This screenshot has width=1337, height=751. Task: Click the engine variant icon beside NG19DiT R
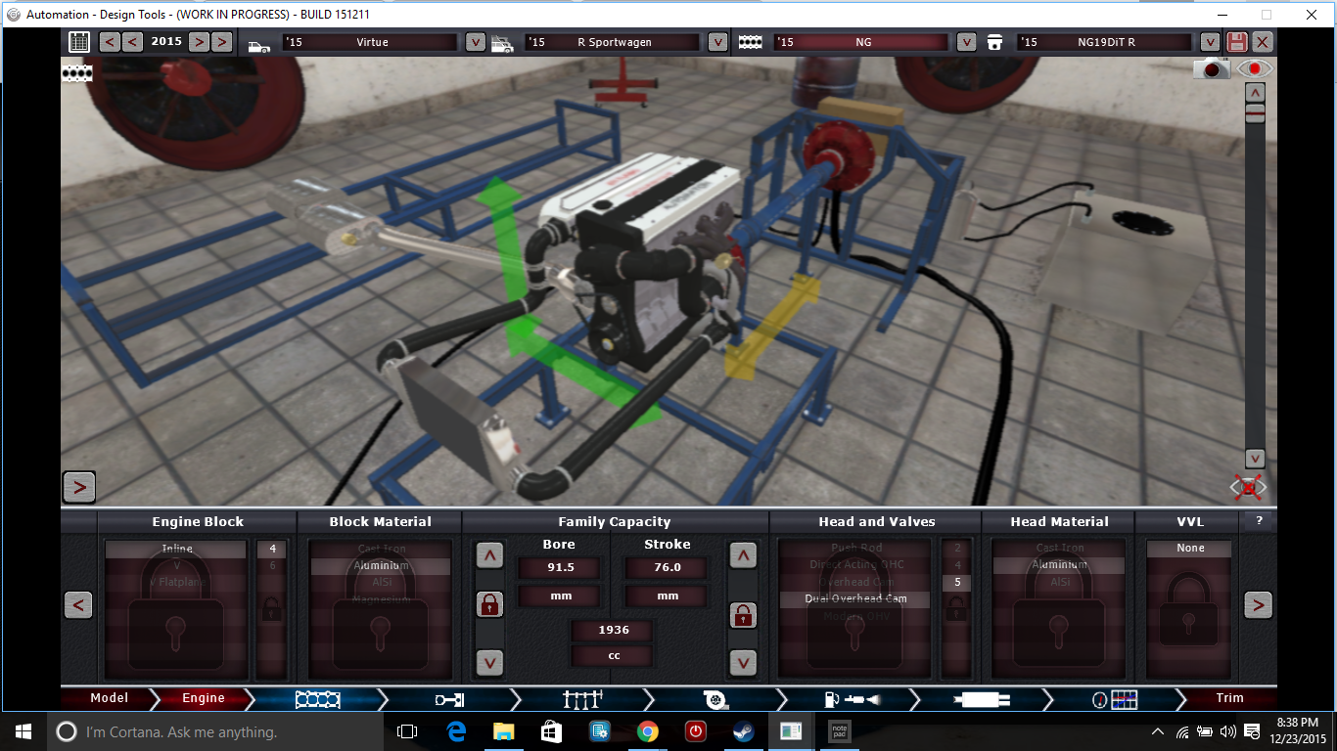tap(995, 42)
